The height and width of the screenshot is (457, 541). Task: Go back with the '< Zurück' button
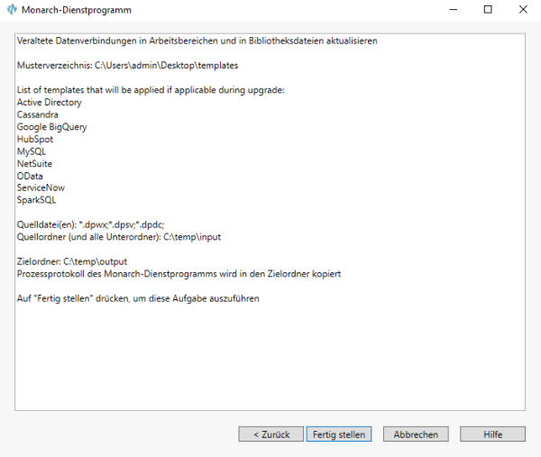click(x=271, y=434)
